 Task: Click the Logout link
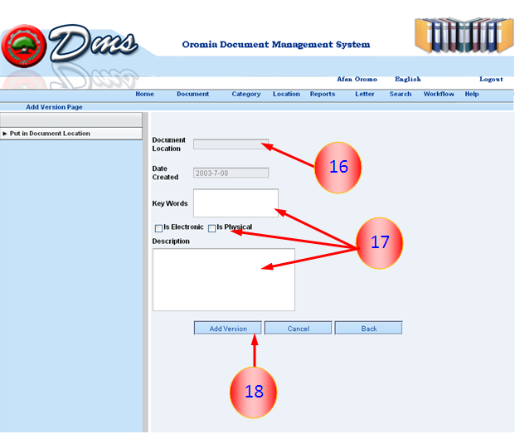(491, 79)
